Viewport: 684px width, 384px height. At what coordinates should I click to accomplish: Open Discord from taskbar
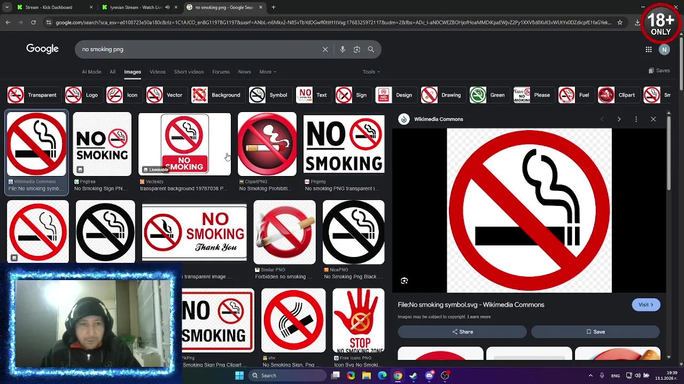pos(429,375)
